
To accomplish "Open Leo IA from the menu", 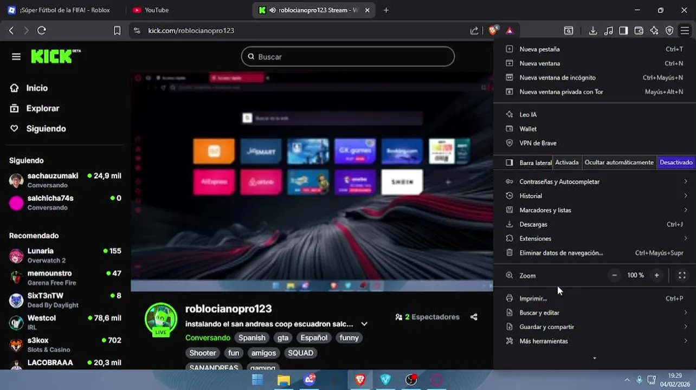I will [595, 114].
